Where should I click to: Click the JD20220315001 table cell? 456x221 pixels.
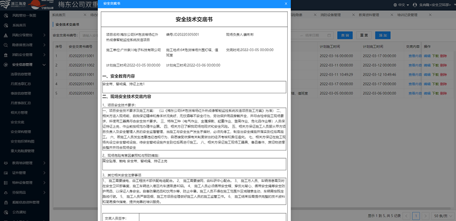[x=82, y=56]
